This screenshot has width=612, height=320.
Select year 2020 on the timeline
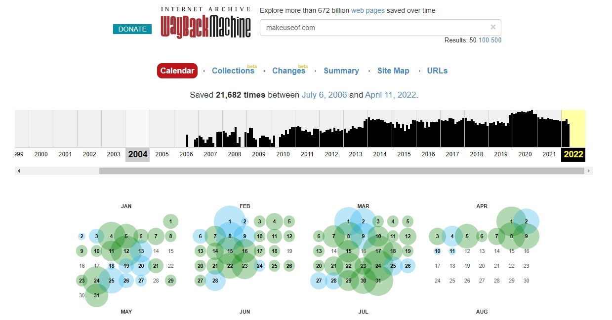tap(525, 154)
